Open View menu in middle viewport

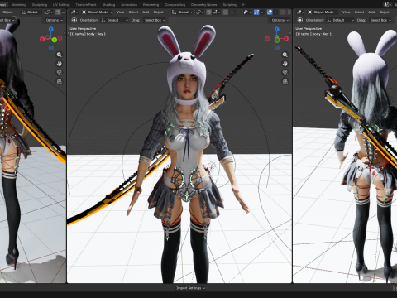pos(120,12)
